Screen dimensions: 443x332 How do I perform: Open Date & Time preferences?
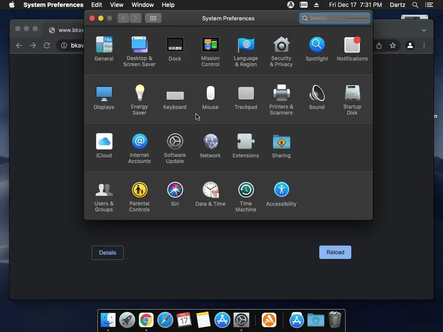click(210, 194)
